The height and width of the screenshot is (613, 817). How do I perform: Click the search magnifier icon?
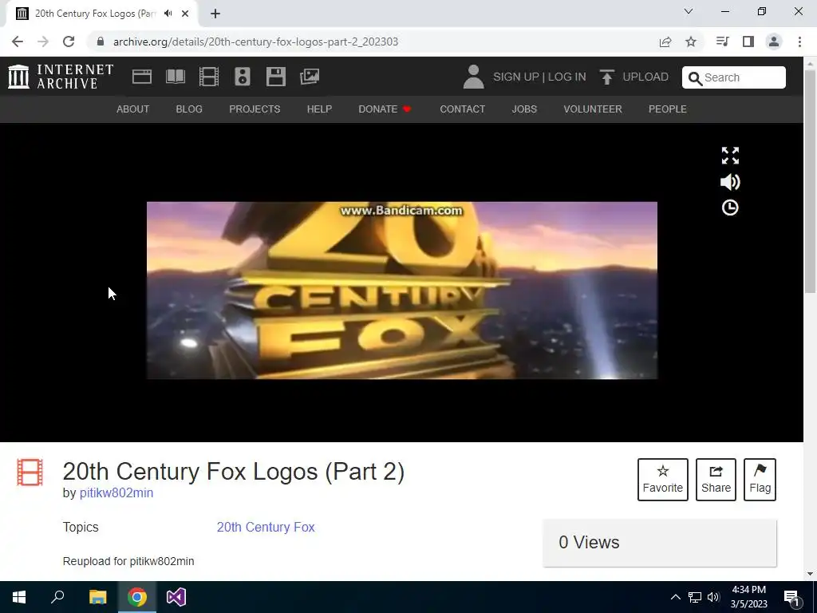pos(695,78)
